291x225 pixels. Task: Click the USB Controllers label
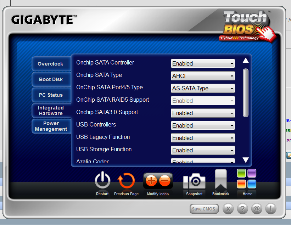[96, 125]
